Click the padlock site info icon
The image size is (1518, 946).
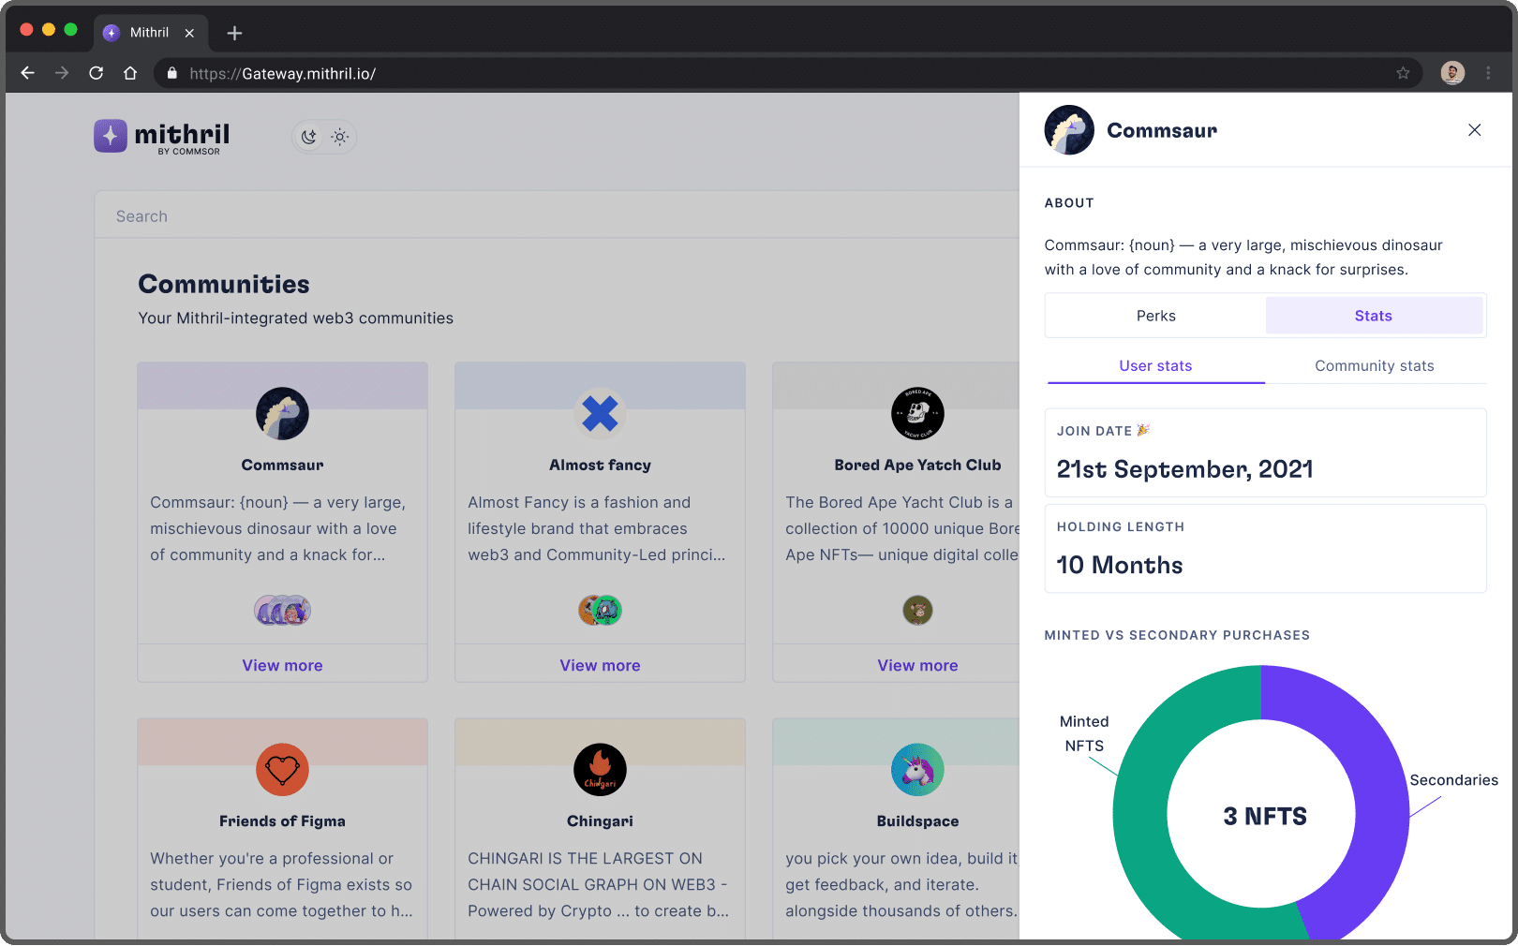tap(171, 73)
